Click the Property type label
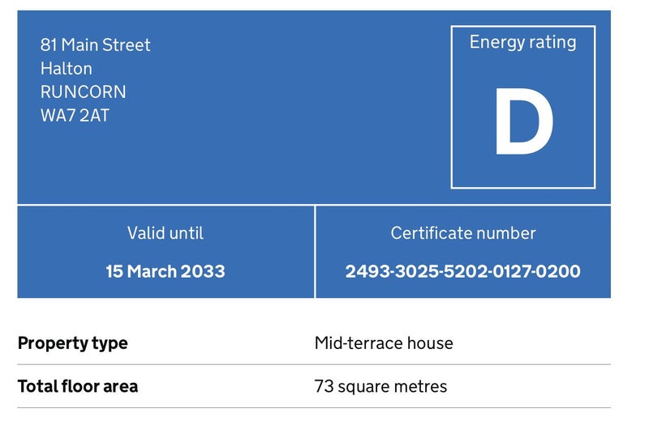 click(x=73, y=343)
